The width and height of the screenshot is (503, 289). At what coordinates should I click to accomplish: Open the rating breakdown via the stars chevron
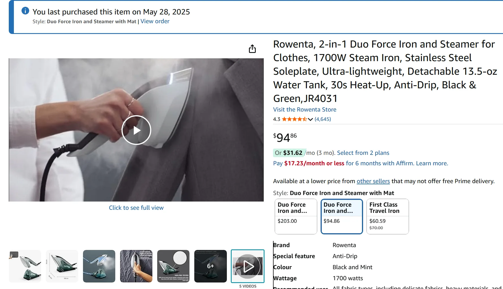(310, 119)
